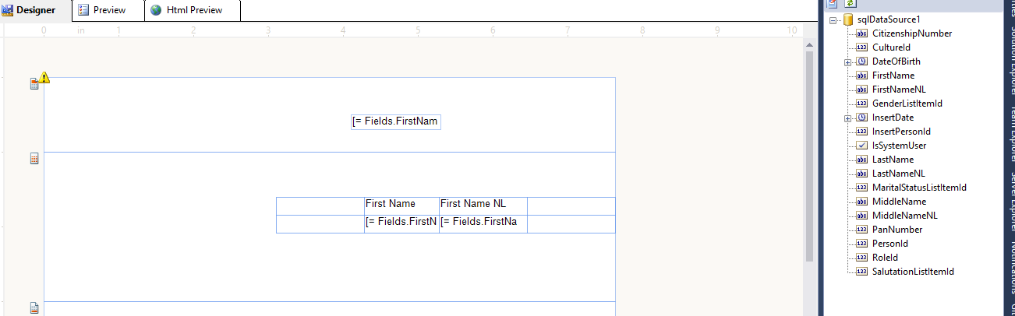The height and width of the screenshot is (316, 1015).
Task: Select the page header section icon
Action: [x=34, y=84]
